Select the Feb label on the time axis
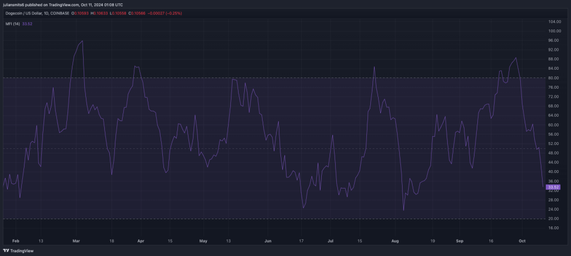 (15, 241)
